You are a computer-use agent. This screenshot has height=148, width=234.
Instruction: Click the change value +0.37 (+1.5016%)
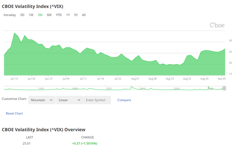85,143
